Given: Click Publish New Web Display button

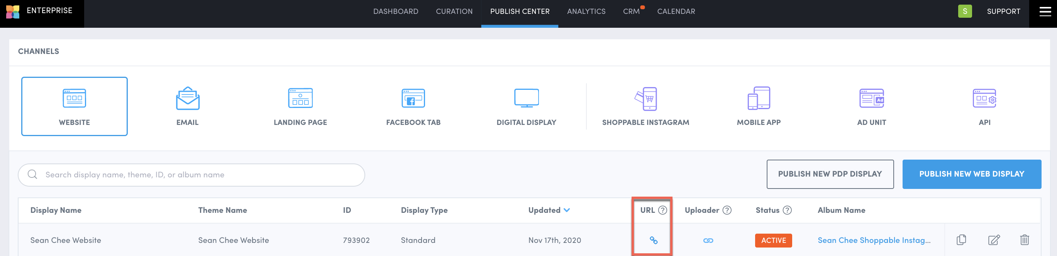Looking at the screenshot, I should [x=971, y=174].
